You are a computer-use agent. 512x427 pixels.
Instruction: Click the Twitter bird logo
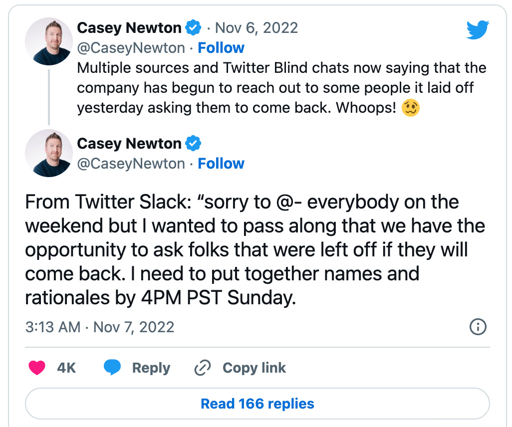(478, 29)
